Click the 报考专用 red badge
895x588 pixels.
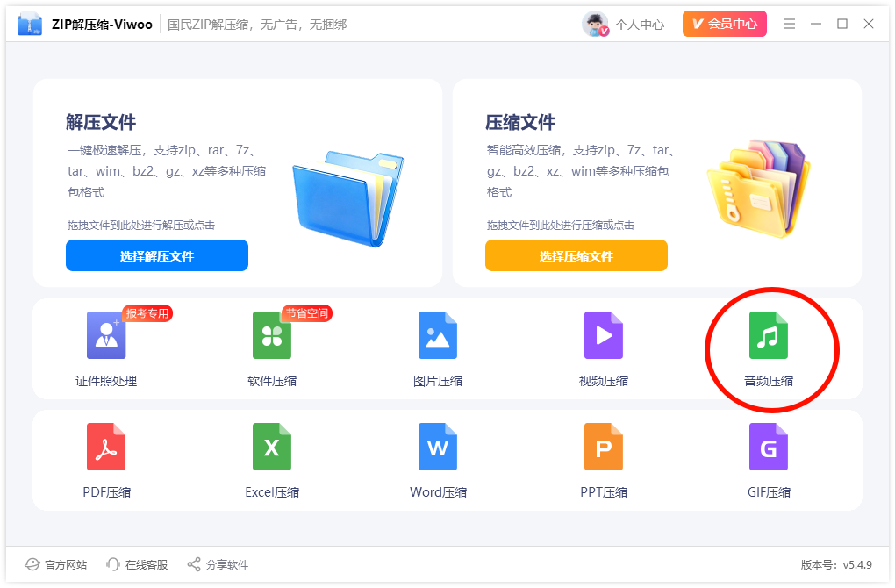coord(147,313)
